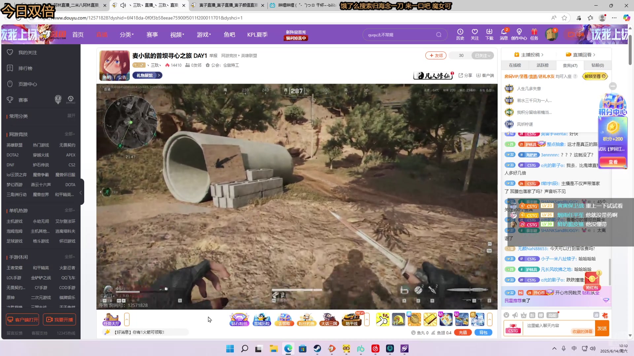634x356 pixels.
Task: Show all 手游休闲 categories via 全部
Action: coord(70,256)
